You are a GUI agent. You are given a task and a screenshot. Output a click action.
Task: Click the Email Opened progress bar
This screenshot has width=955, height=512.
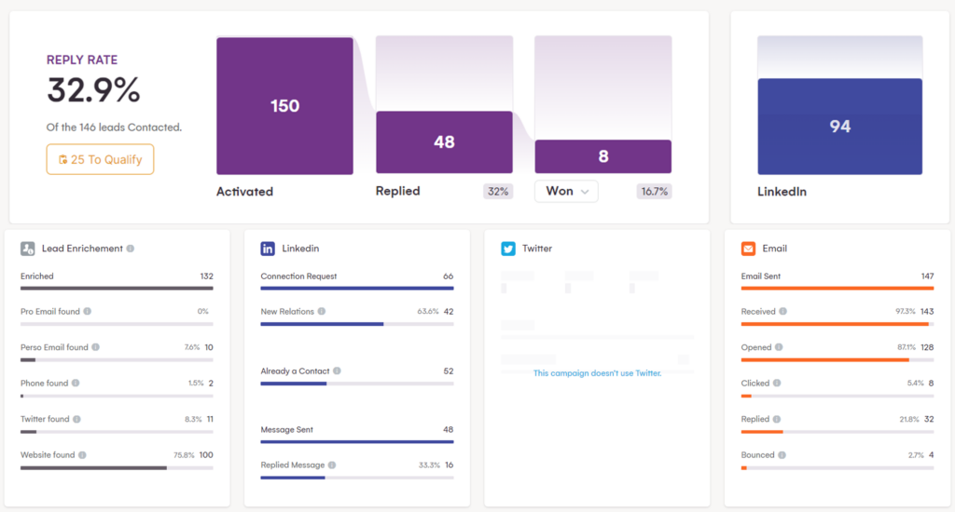tap(837, 359)
